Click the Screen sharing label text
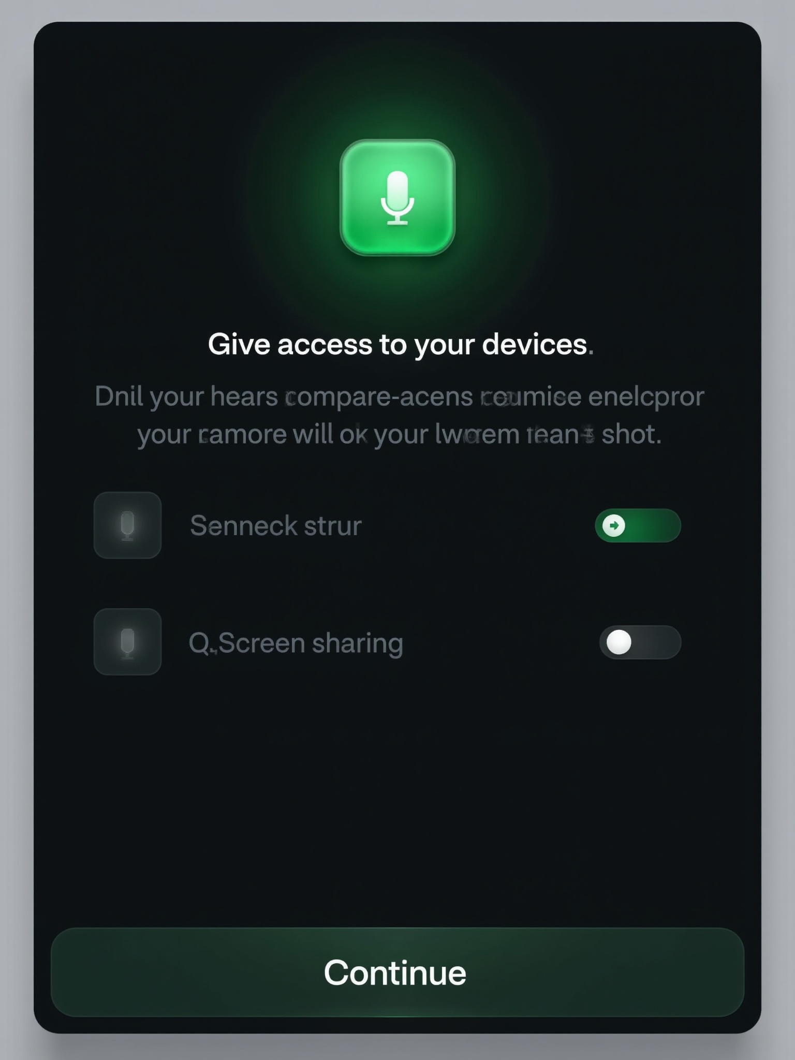This screenshot has width=795, height=1060. pos(311,643)
